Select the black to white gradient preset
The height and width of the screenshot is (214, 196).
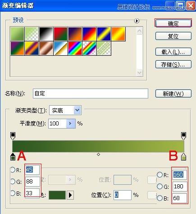pyautogui.click(x=46, y=34)
